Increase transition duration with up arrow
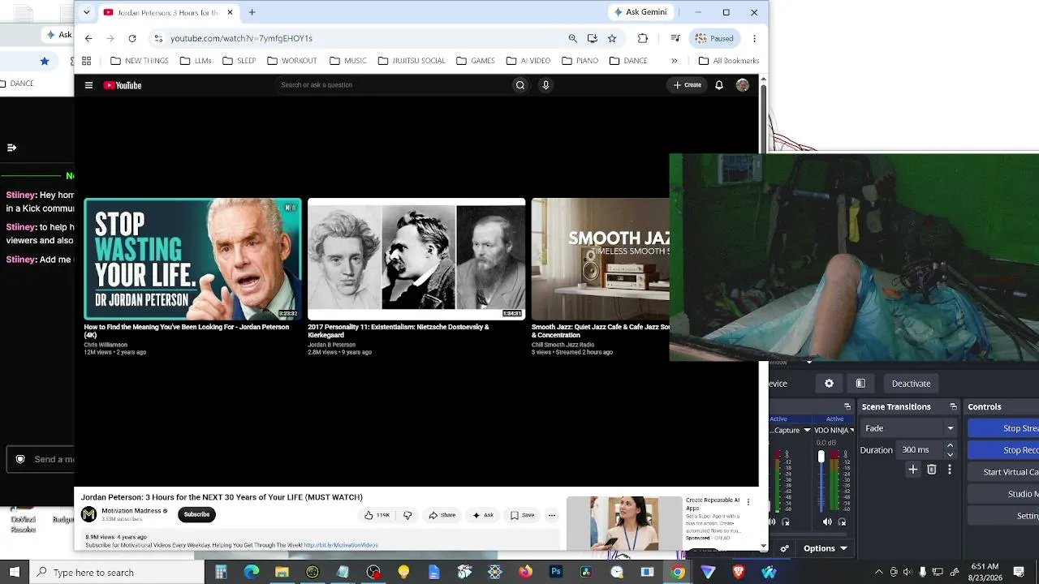Screen dimensions: 1039x584 point(950,445)
